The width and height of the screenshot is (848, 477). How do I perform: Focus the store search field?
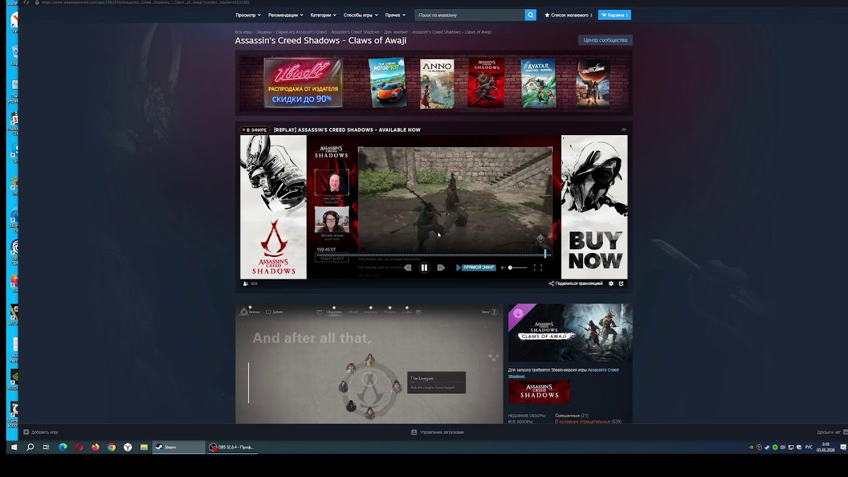(470, 15)
